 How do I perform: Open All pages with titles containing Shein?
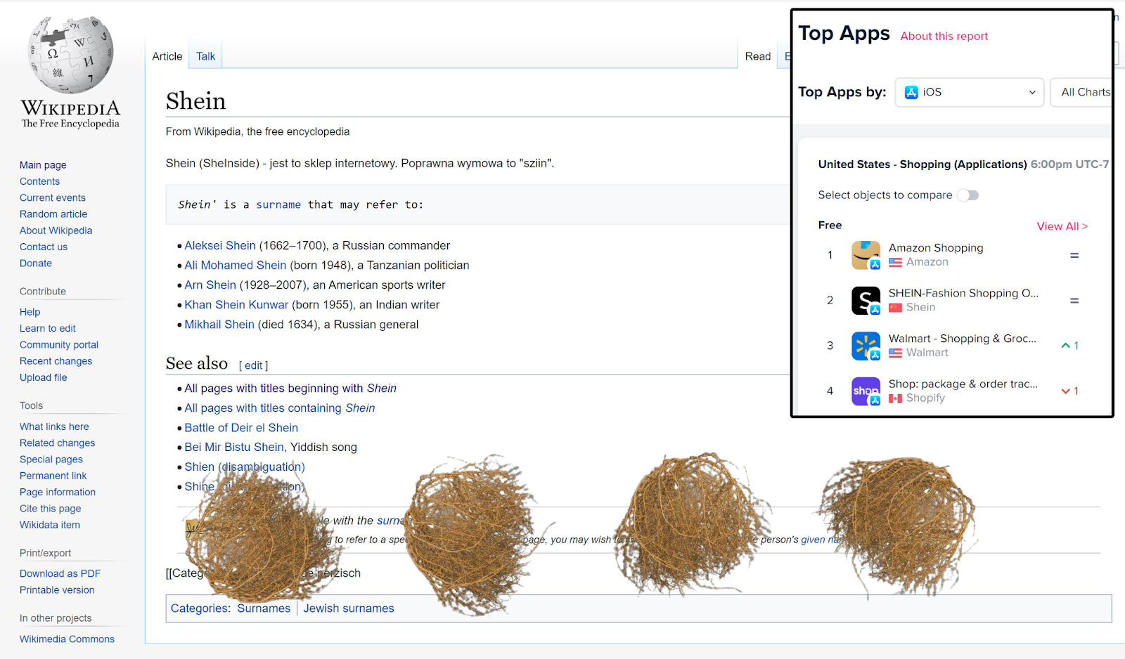pyautogui.click(x=280, y=407)
